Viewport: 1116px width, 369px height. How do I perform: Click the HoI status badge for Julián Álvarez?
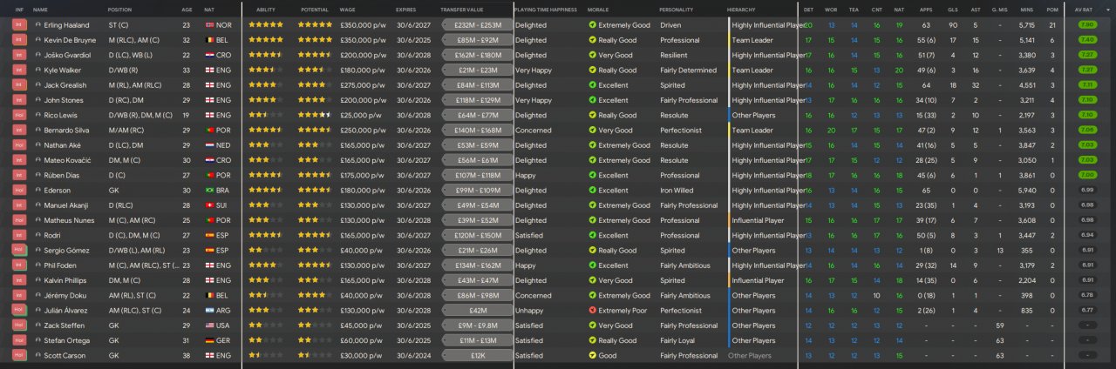19,311
